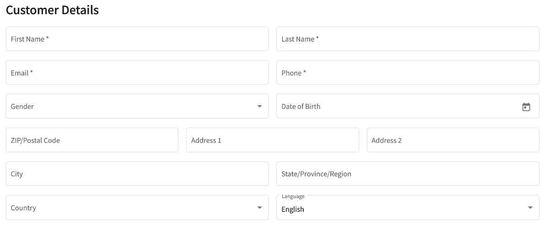This screenshot has width=549, height=226.
Task: Expand the Country dropdown arrow
Action: click(259, 208)
